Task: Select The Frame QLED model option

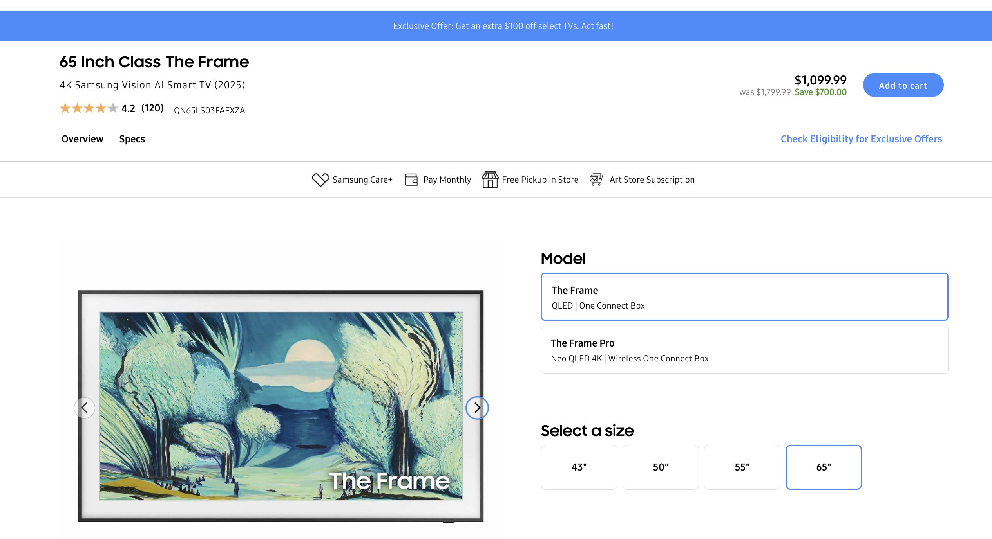Action: pos(744,297)
